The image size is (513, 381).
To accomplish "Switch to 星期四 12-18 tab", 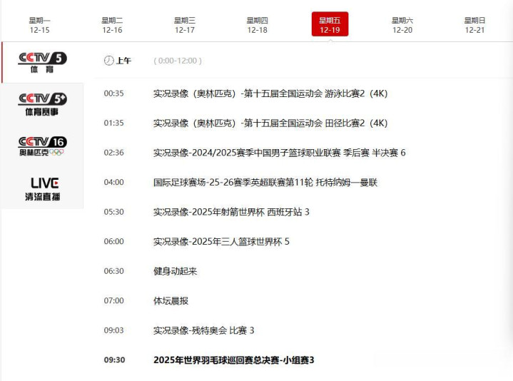I will tap(257, 25).
